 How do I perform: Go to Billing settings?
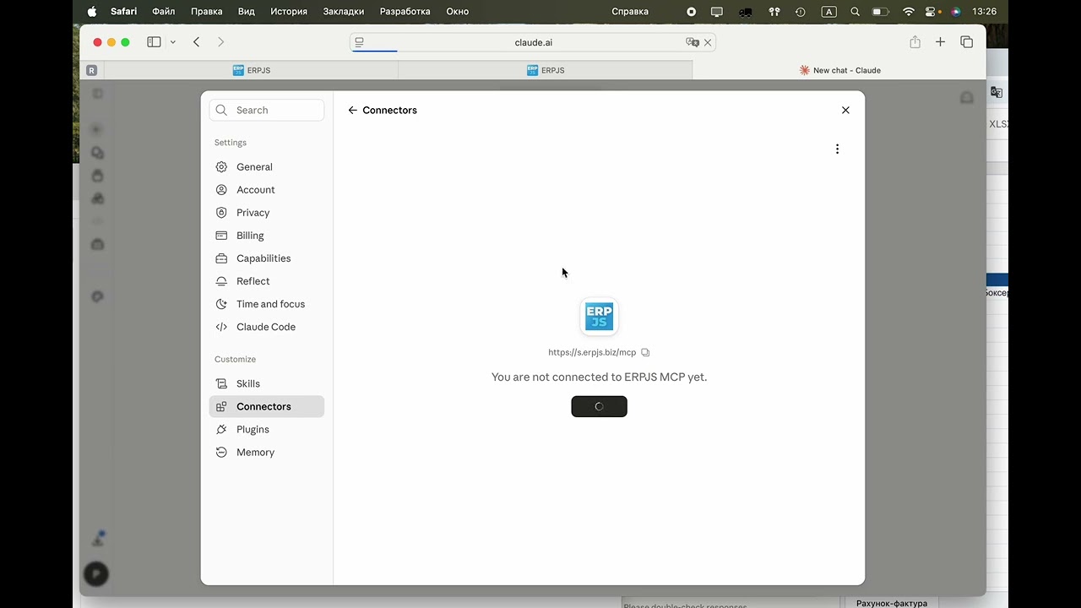coord(266,236)
